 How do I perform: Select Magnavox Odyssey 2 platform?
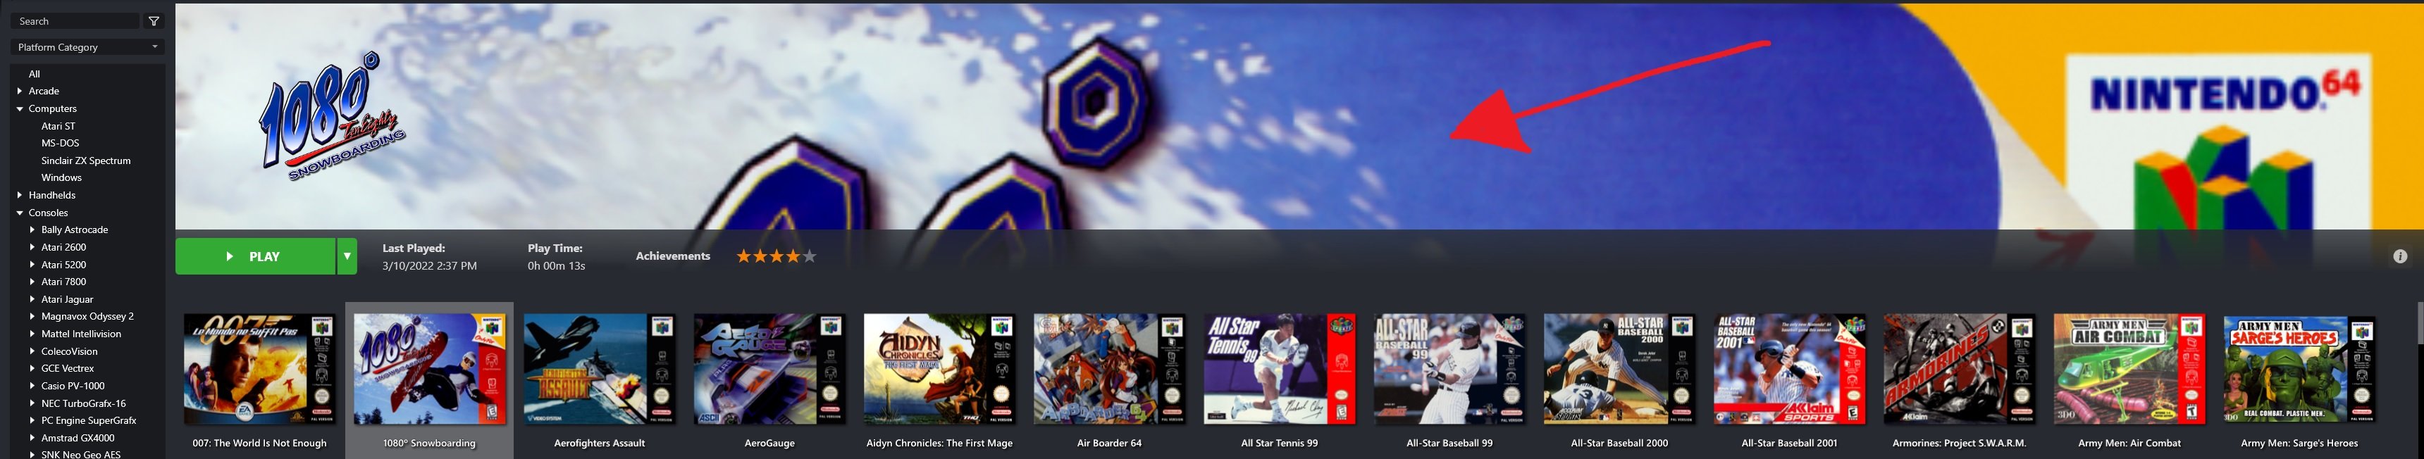(x=87, y=316)
